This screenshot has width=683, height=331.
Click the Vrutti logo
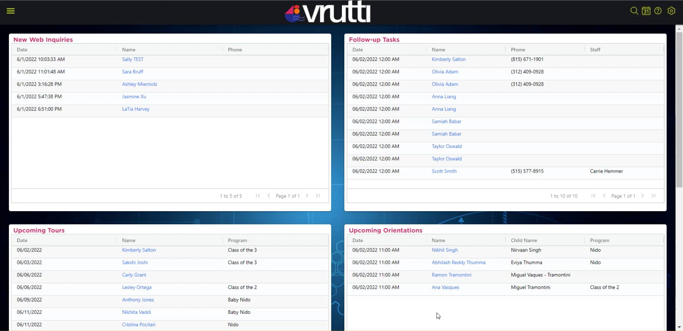[327, 11]
